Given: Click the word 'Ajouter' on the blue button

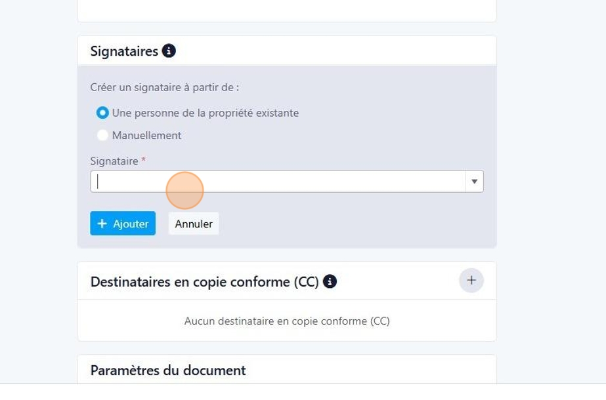Looking at the screenshot, I should pos(131,224).
